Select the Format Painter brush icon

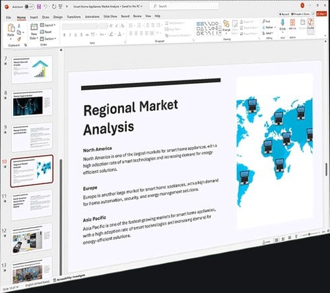click(x=19, y=39)
